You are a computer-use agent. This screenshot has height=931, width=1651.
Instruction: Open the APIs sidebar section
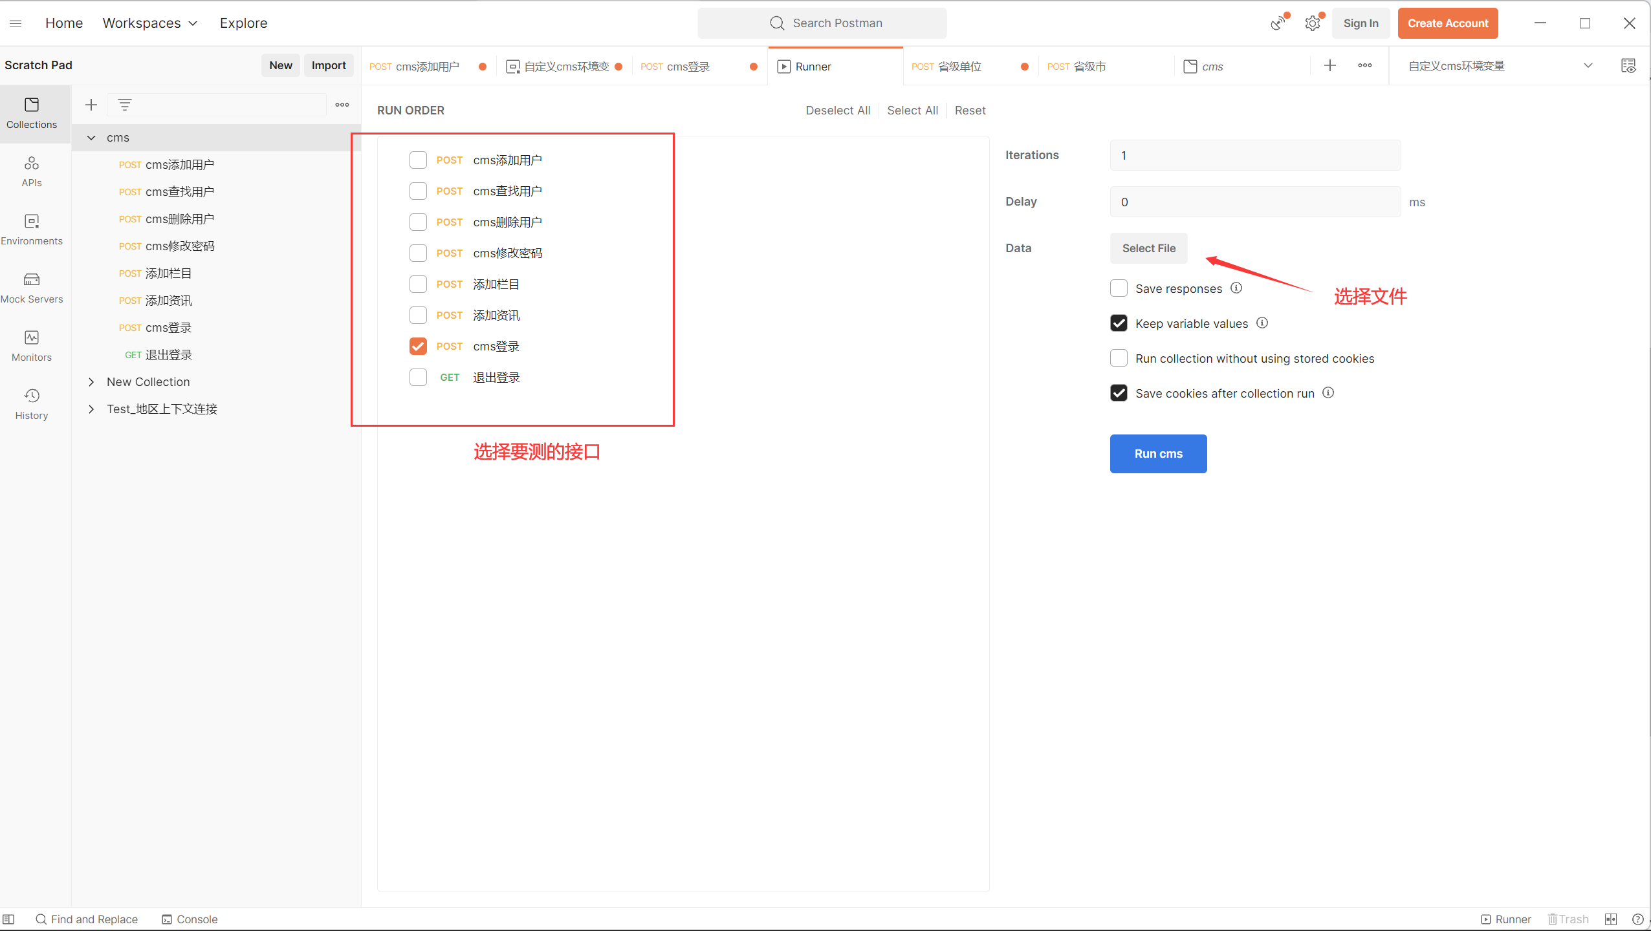pyautogui.click(x=31, y=171)
